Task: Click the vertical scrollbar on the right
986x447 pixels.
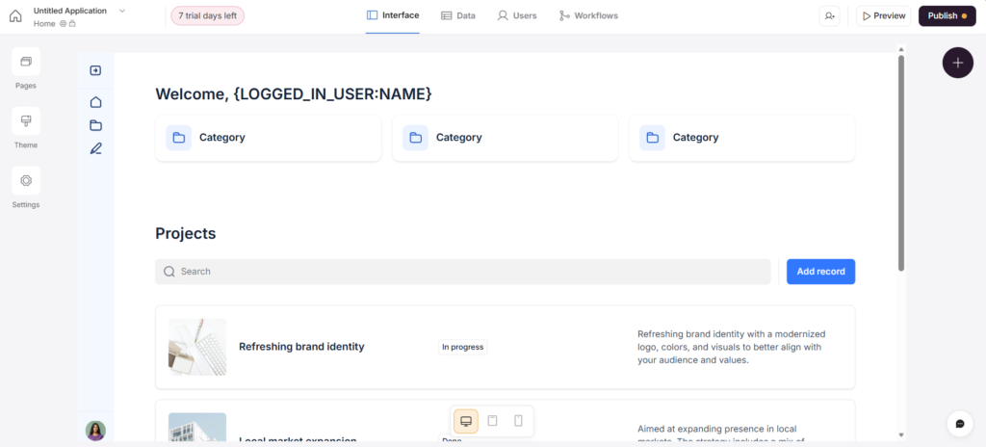Action: point(901,164)
